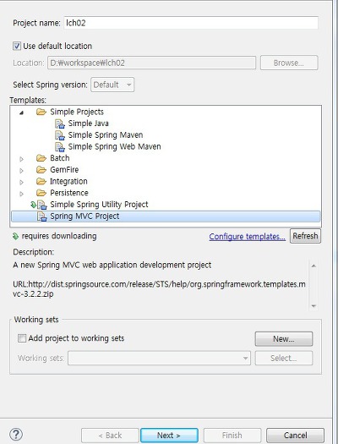
Task: Click New working set button
Action: (x=284, y=339)
